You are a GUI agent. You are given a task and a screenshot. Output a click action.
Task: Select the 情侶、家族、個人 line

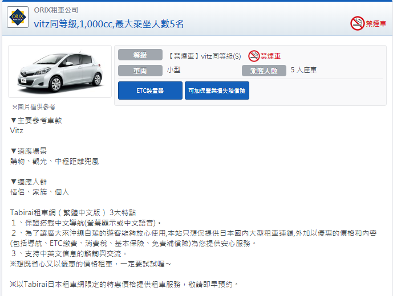[x=39, y=192]
